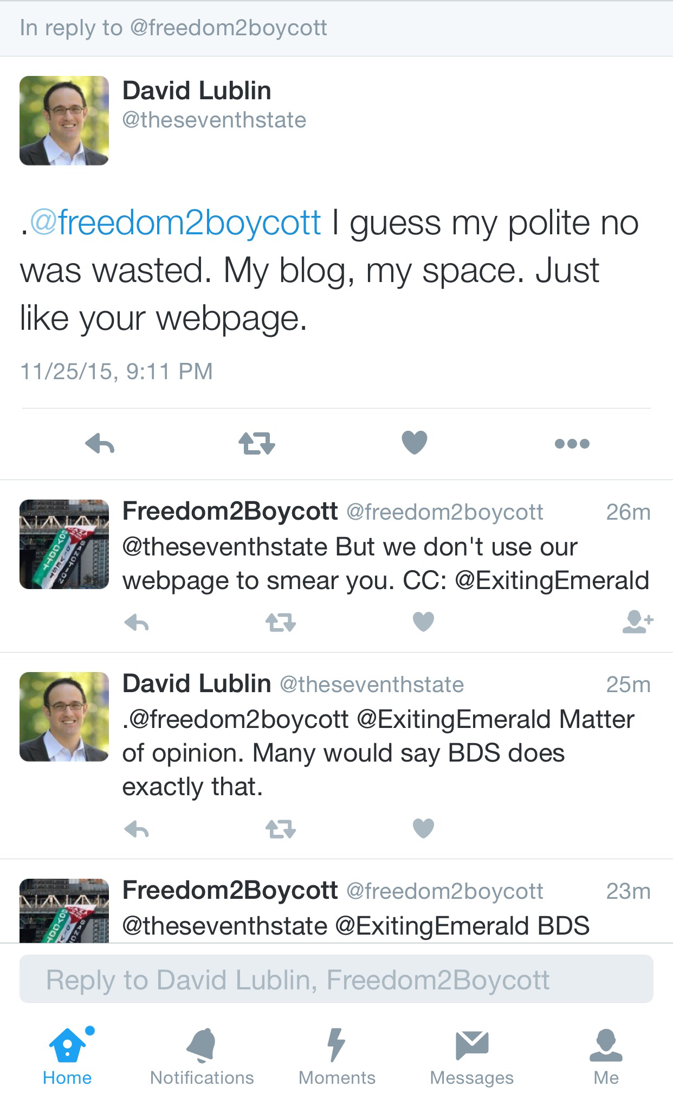The image size is (673, 1093).
Task: Follow Freedom2Boycott via add-user icon
Action: pos(637,622)
